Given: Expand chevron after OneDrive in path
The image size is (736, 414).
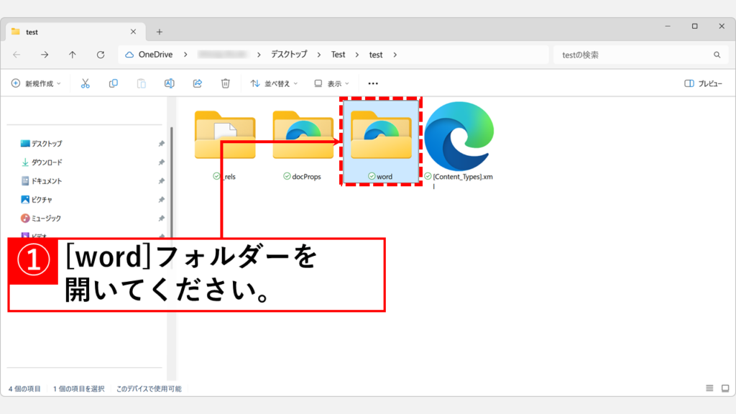Looking at the screenshot, I should (185, 55).
